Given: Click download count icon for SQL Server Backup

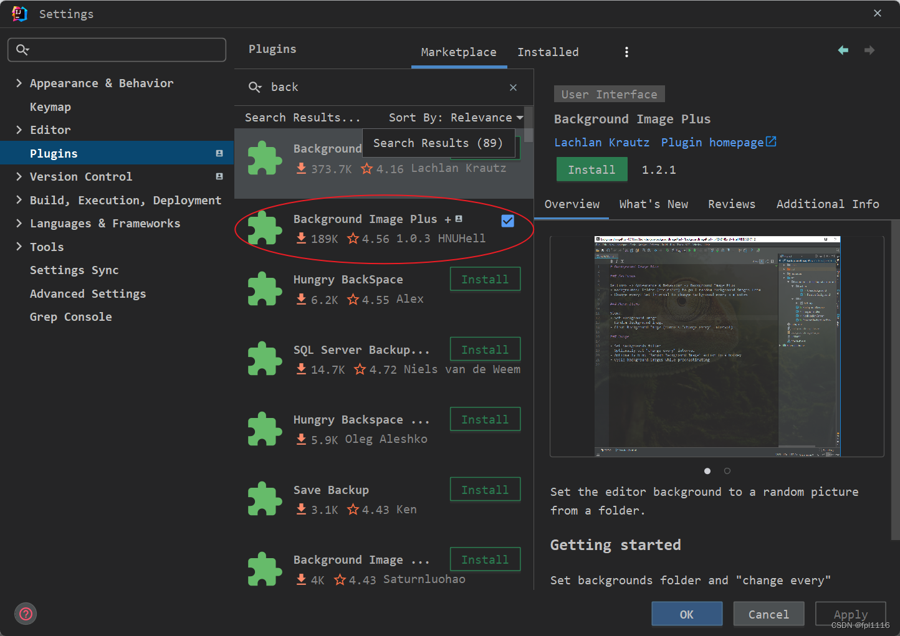Looking at the screenshot, I should pos(301,369).
